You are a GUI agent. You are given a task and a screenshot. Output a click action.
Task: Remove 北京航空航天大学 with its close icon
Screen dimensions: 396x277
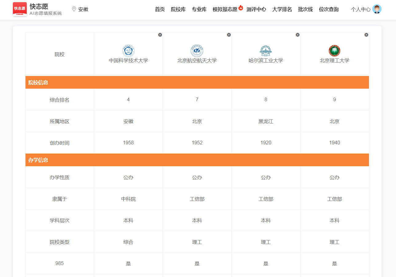pos(229,35)
